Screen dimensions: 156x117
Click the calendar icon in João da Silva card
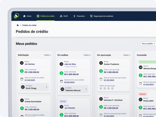(61, 81)
